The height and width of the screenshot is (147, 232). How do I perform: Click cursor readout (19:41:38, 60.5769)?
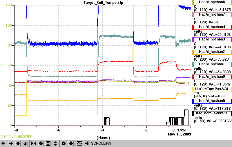[x=17, y=137]
